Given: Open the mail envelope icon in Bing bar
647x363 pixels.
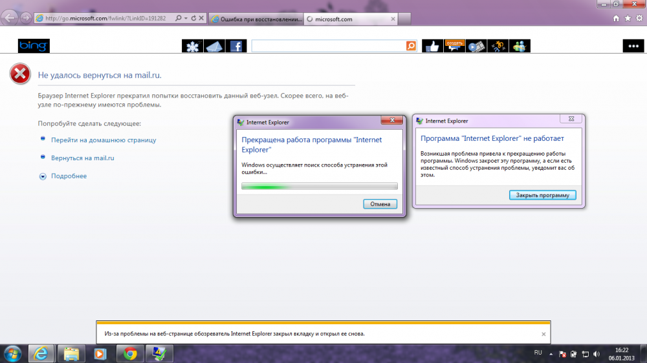Looking at the screenshot, I should pos(214,46).
